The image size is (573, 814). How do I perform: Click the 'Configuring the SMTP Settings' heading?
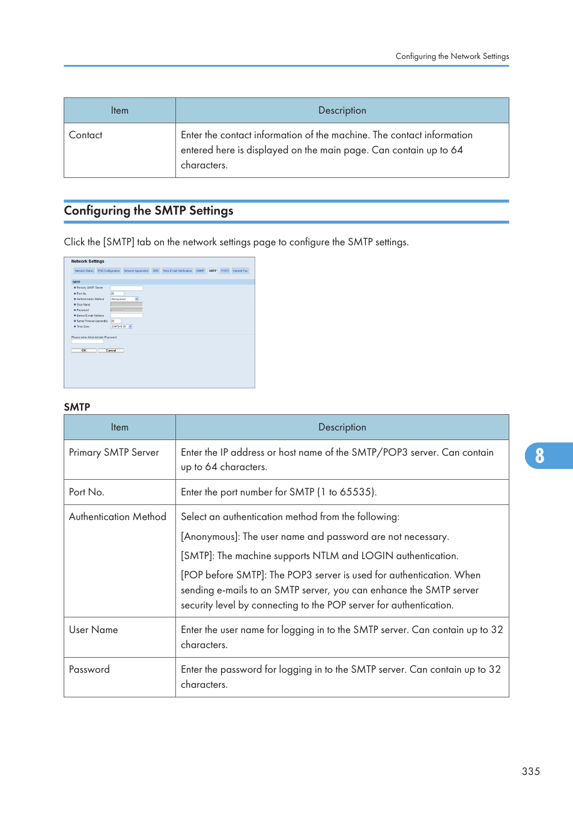click(149, 210)
